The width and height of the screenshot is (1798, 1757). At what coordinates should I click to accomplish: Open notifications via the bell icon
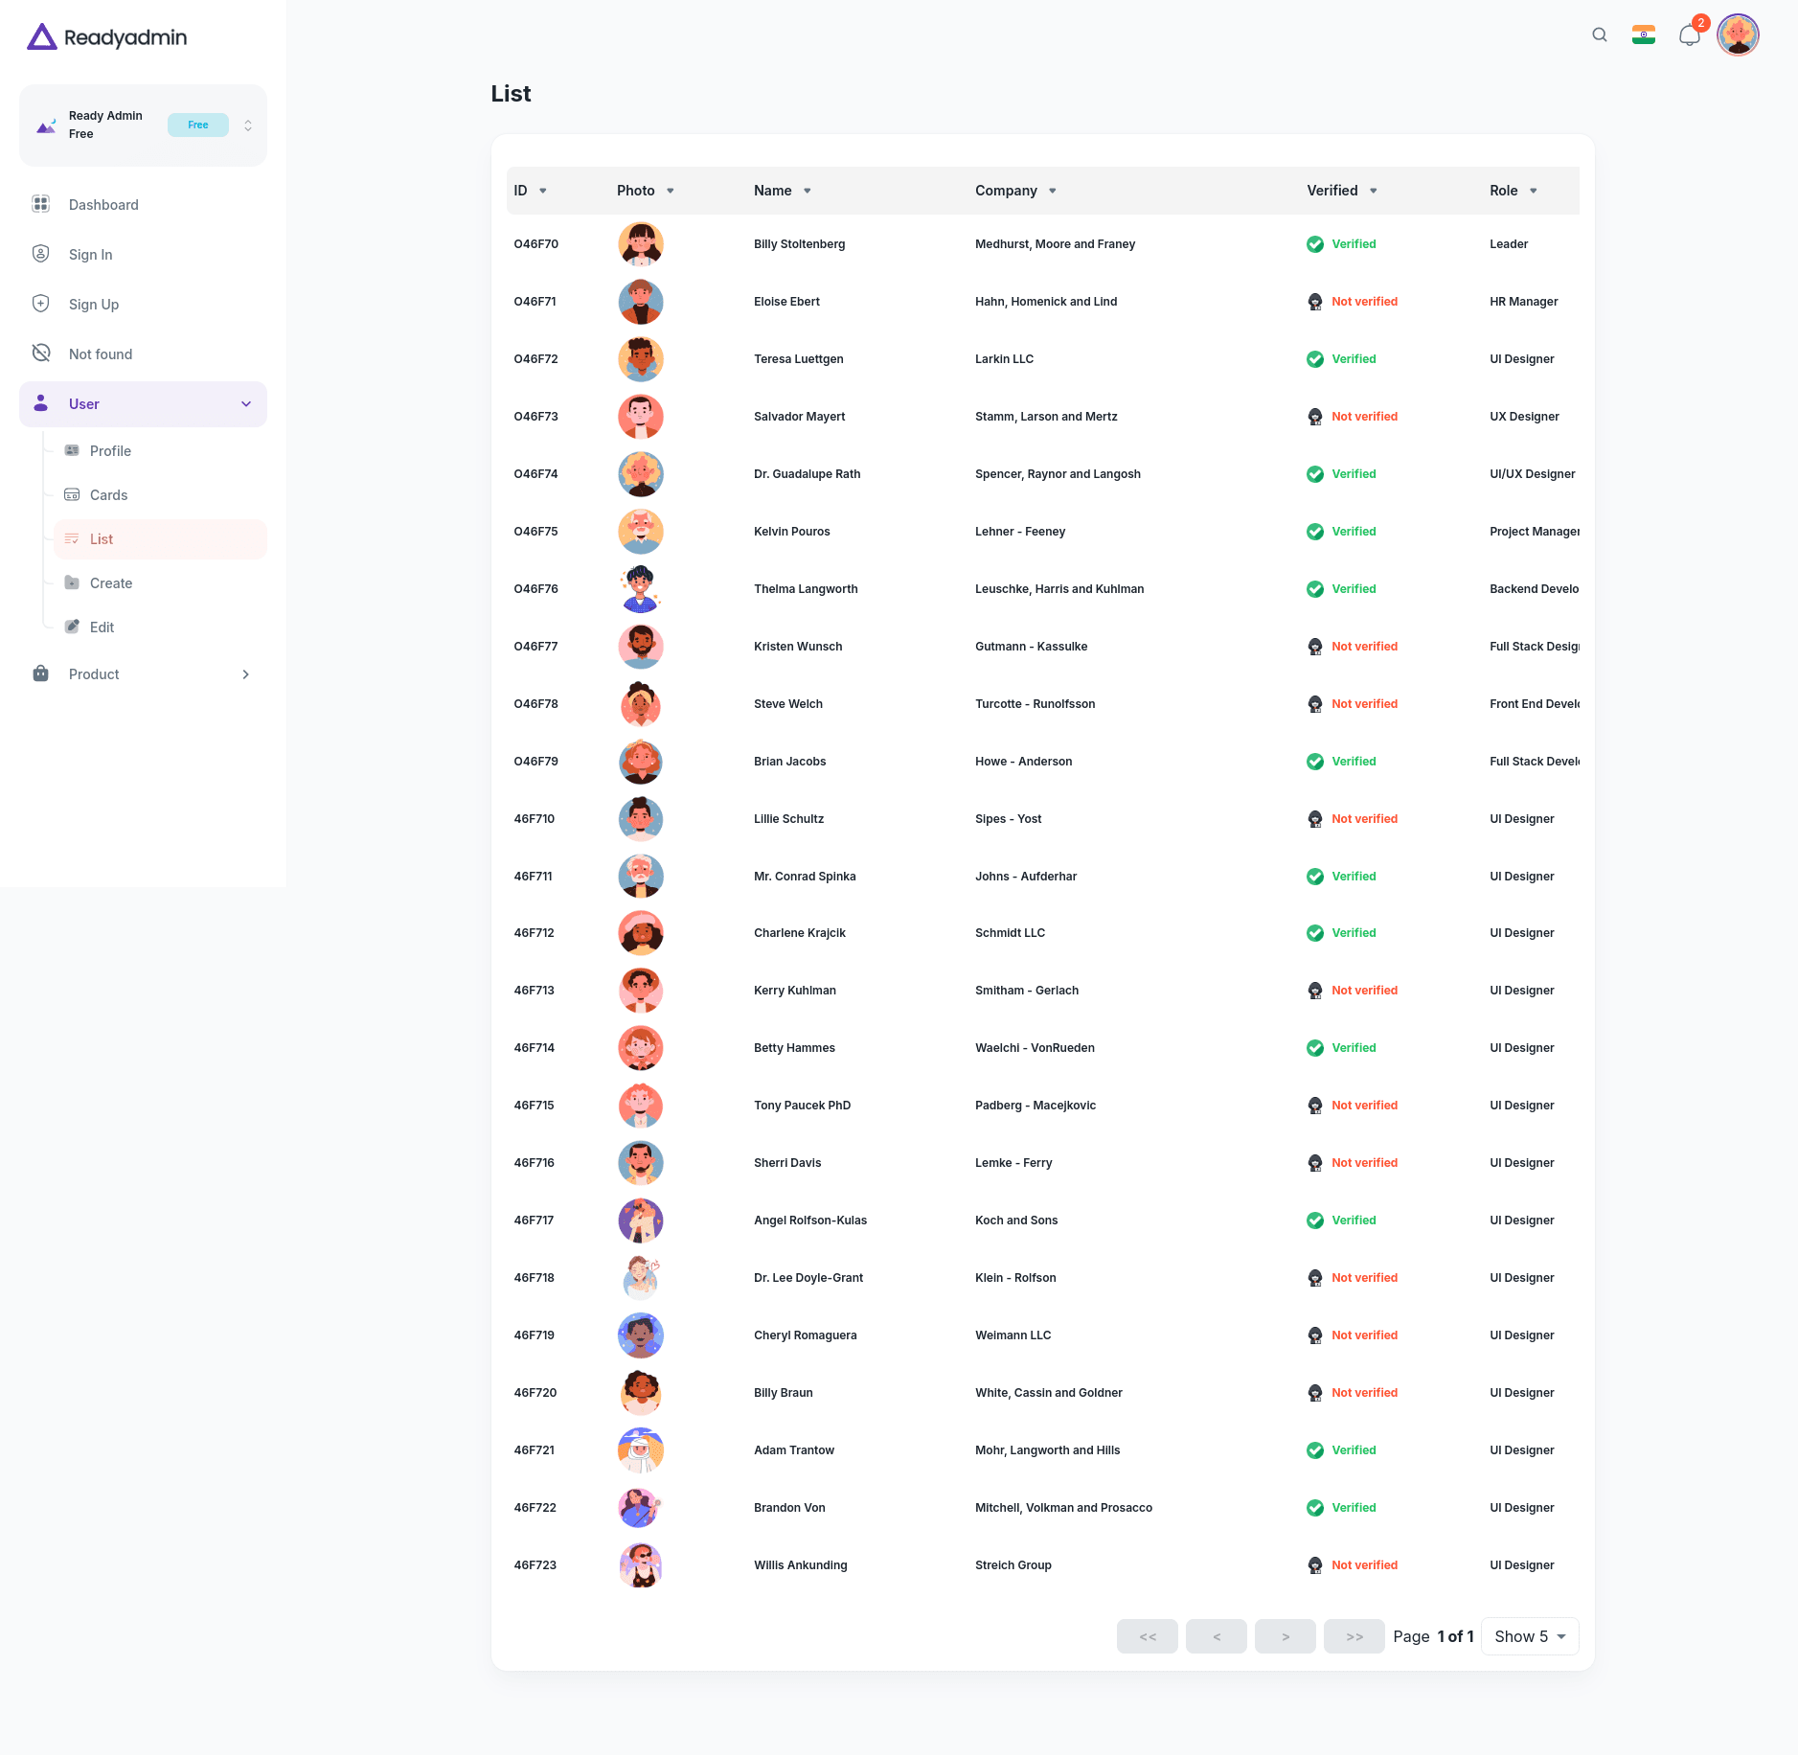1689,34
